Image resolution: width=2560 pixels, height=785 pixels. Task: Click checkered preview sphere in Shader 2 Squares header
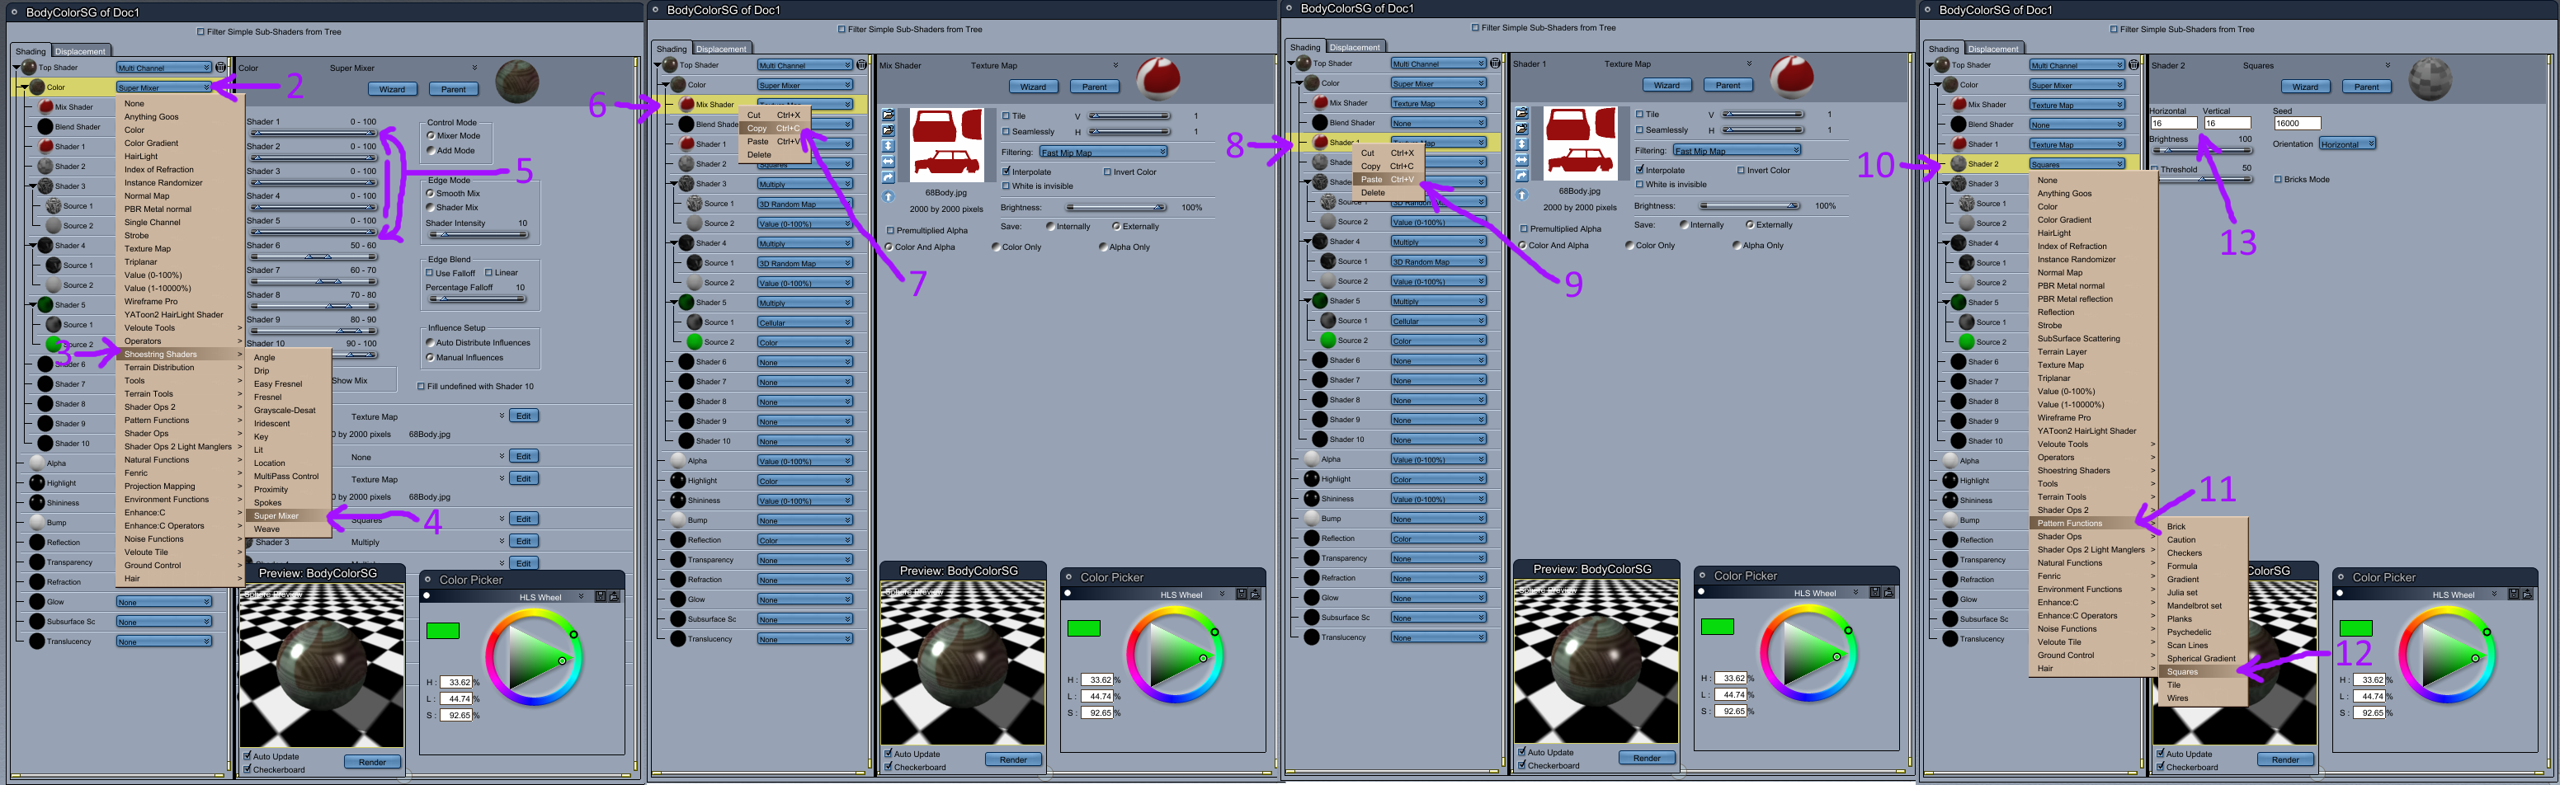[2430, 79]
